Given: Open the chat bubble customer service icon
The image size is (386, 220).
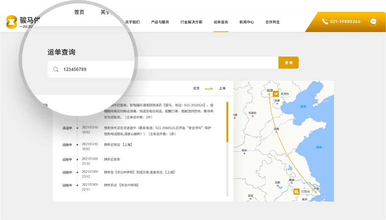Looking at the screenshot, I should point(373,22).
